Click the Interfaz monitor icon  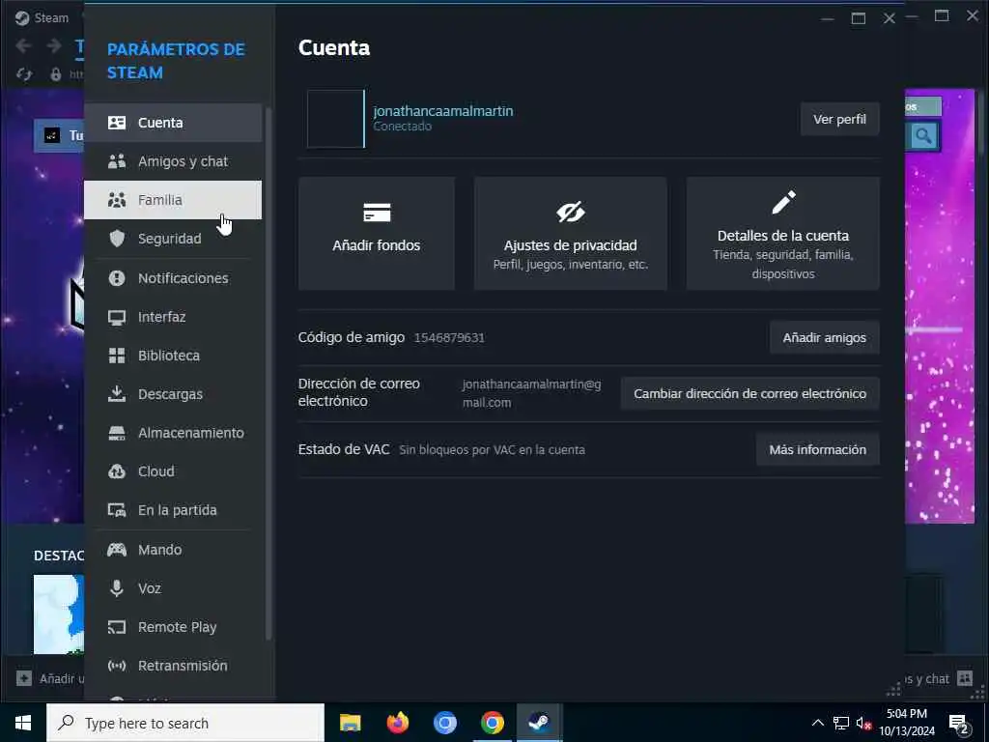[117, 317]
